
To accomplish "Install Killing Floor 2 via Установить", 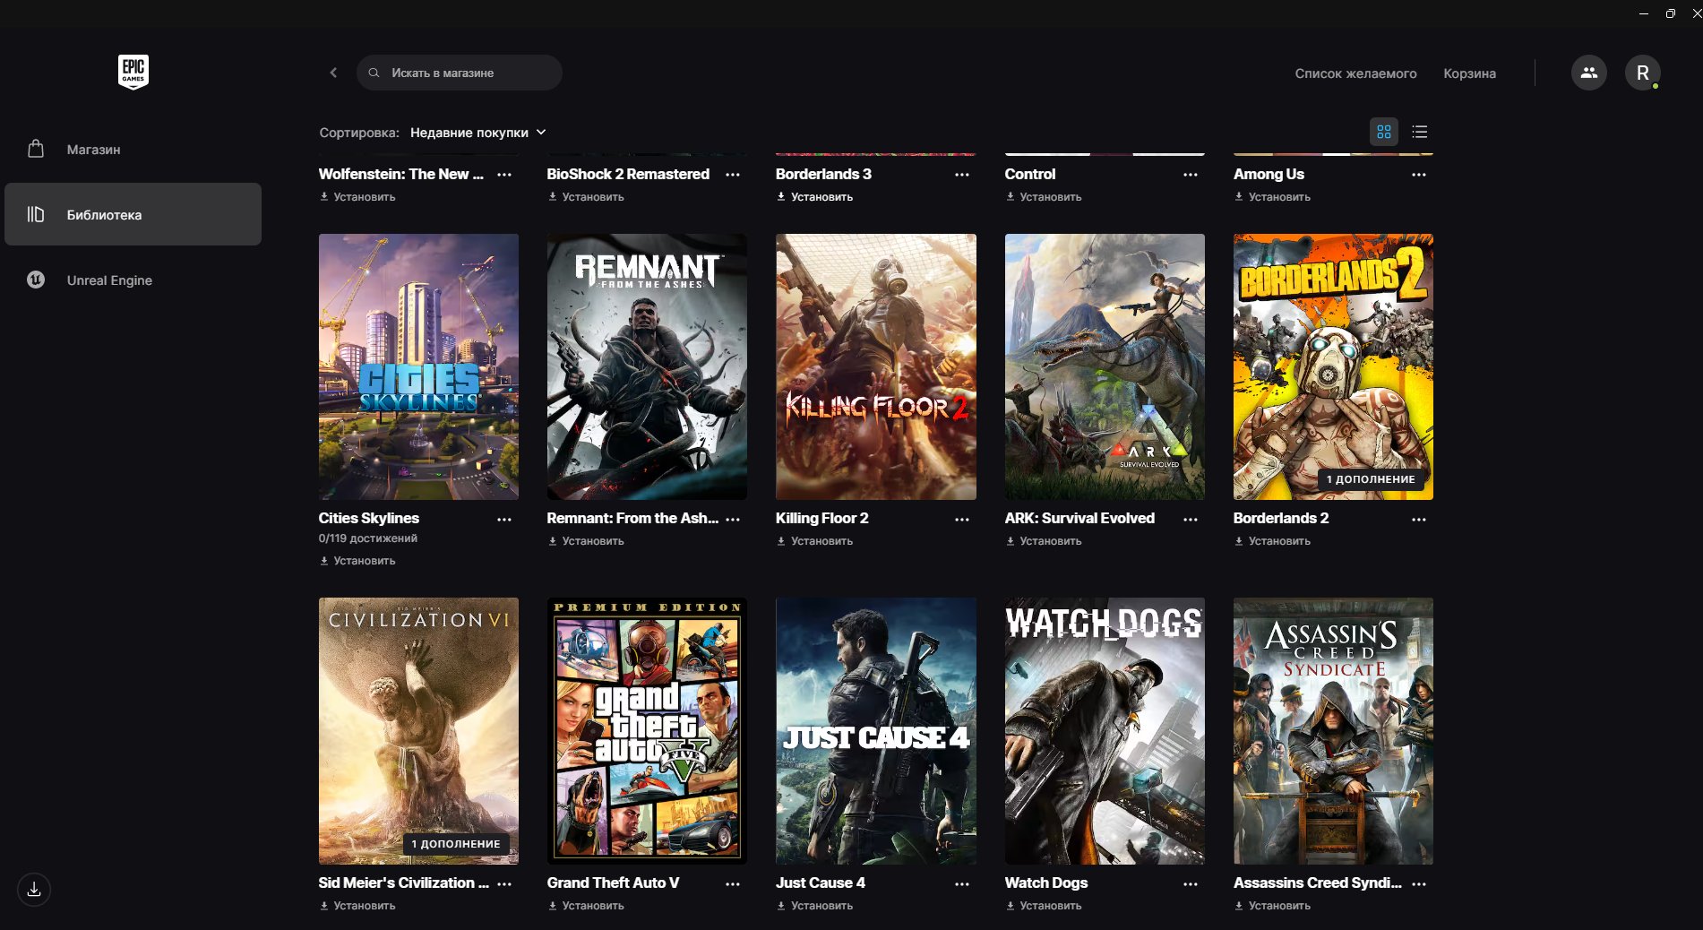I will point(814,541).
